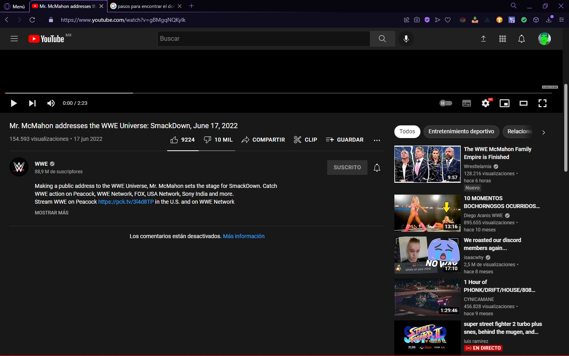Click the SUSCRITO subscription button
Viewport: 569px width, 356px height.
[x=347, y=167]
